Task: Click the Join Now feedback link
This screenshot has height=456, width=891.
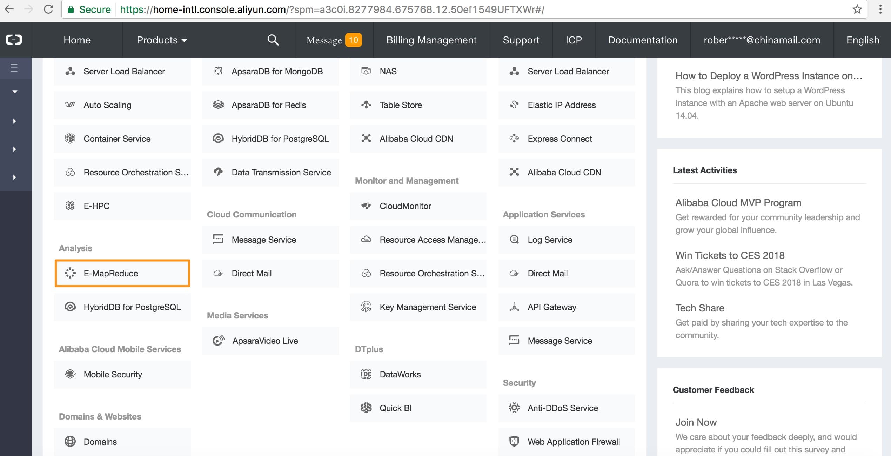Action: coord(696,422)
